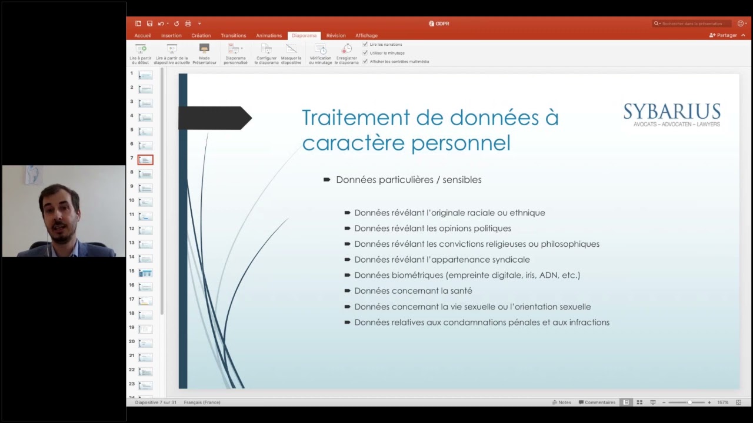Open the quick access toolbar customize arrow

coord(199,23)
